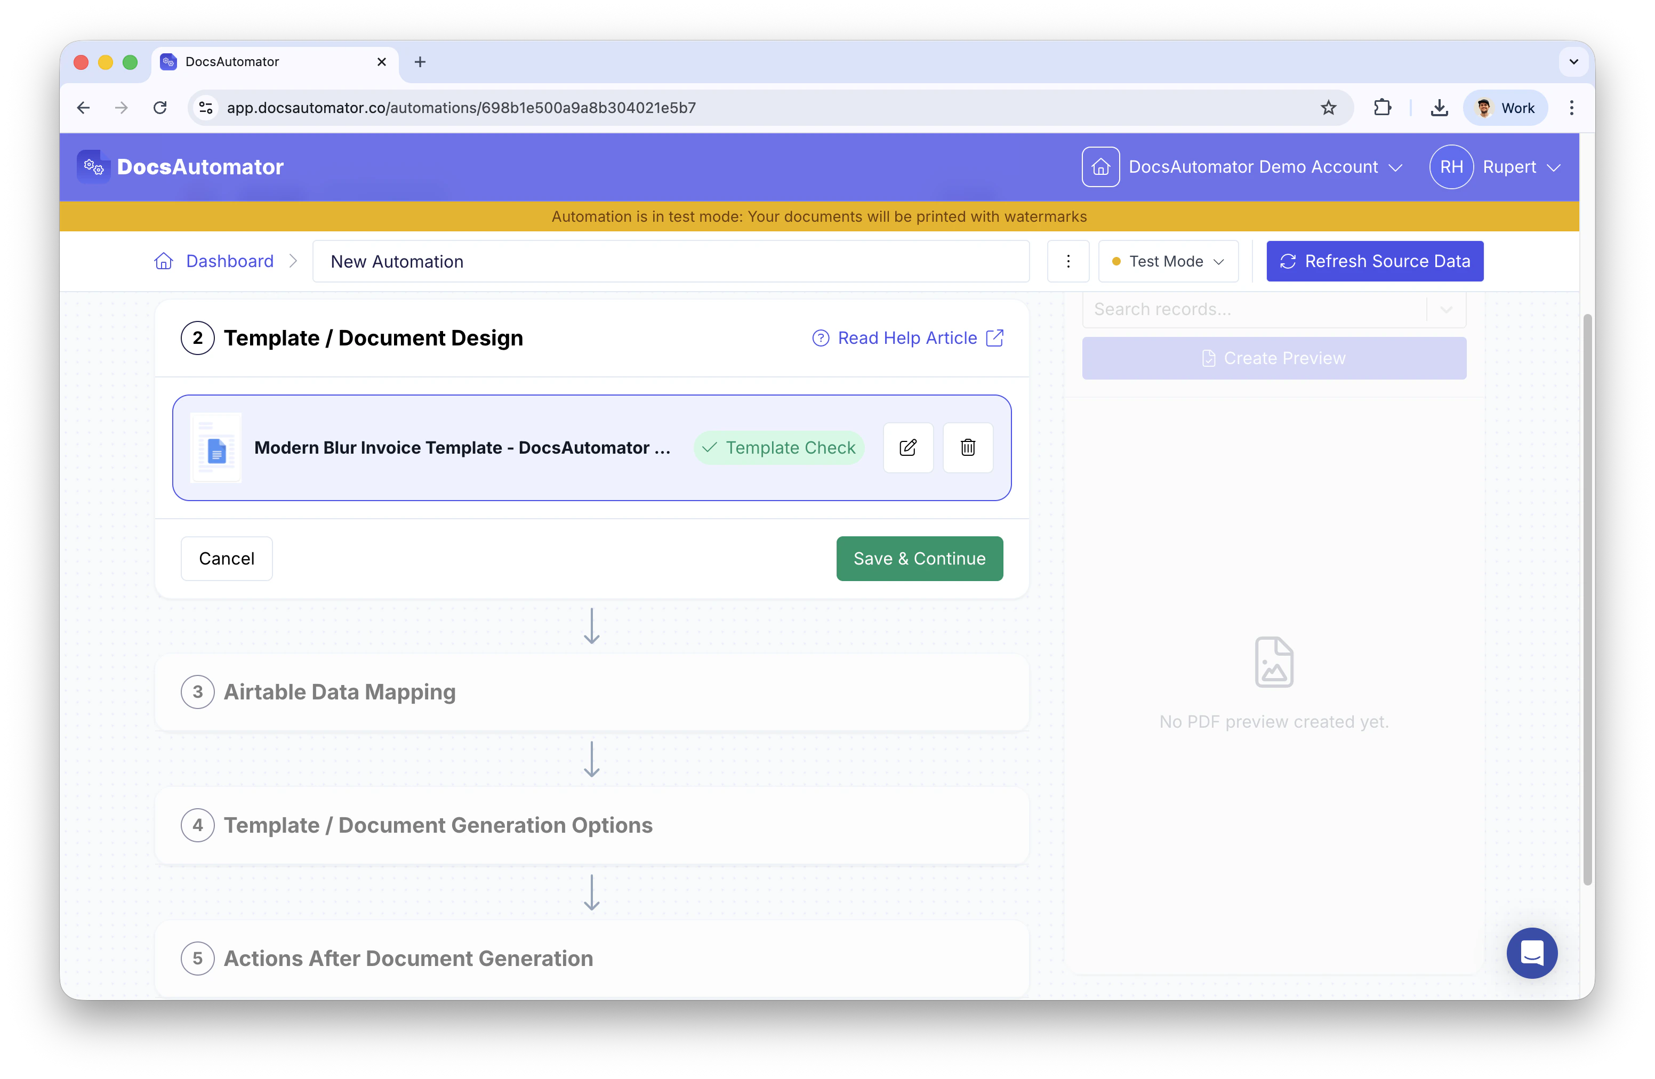1655x1079 pixels.
Task: Bookmark this page with the star icon
Action: click(x=1328, y=108)
